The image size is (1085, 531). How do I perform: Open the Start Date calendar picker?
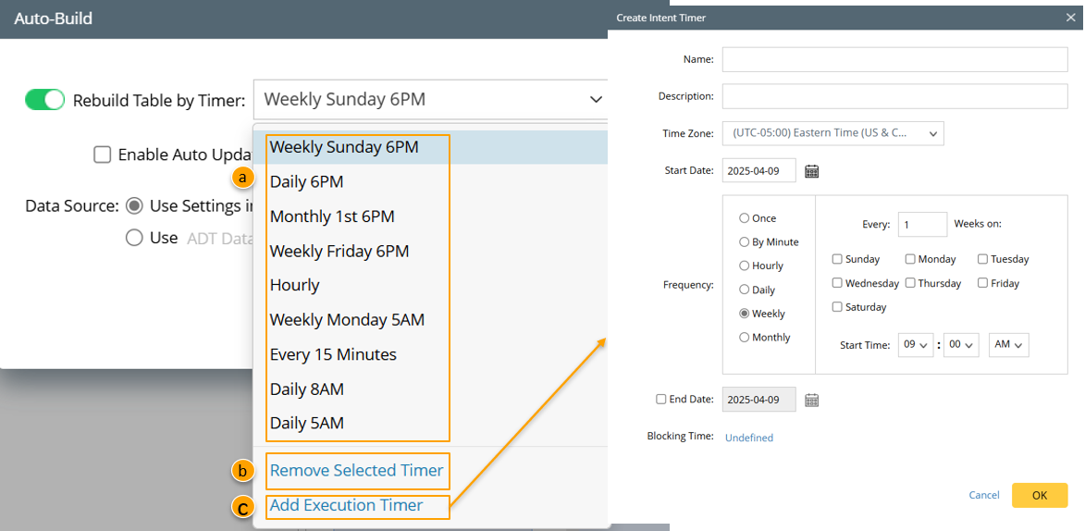(812, 171)
